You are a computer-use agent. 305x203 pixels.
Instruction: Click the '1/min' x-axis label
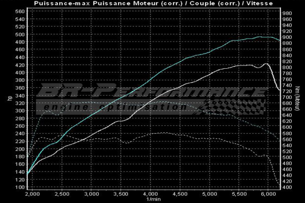tap(153, 199)
